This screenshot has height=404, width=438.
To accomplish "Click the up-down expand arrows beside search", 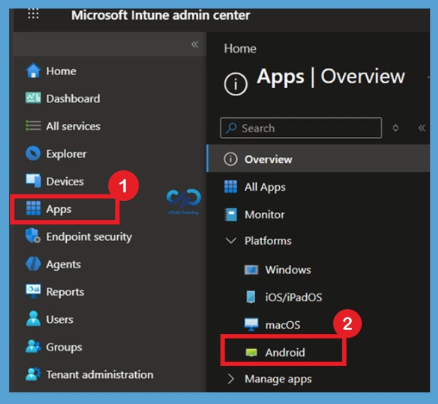I will [395, 128].
